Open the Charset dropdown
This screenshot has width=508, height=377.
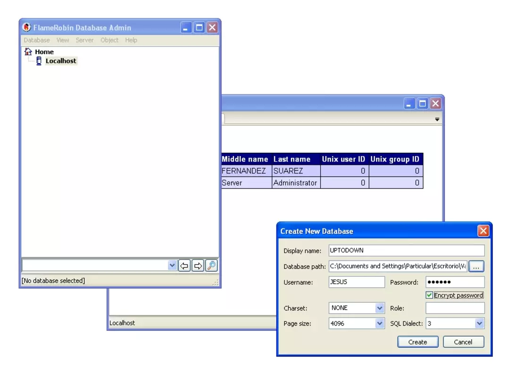point(379,308)
